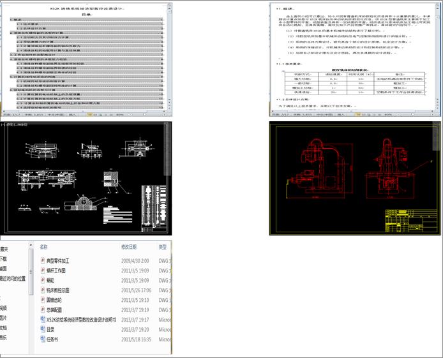Select the file name 目录
443x358 pixels.
[x=50, y=329]
